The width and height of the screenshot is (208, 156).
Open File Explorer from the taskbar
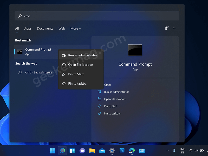[92, 151]
